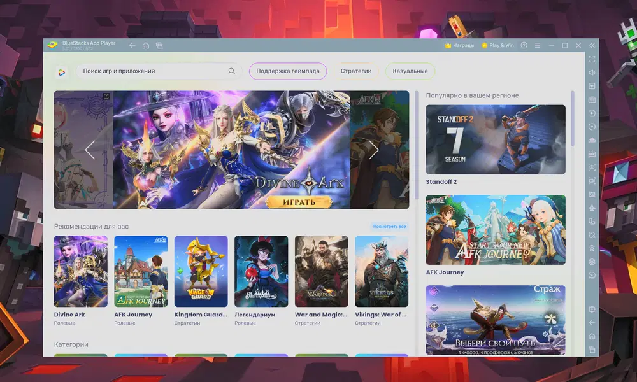Focus the Поиск игр и приложений search field
The image size is (637, 382).
[x=159, y=71]
